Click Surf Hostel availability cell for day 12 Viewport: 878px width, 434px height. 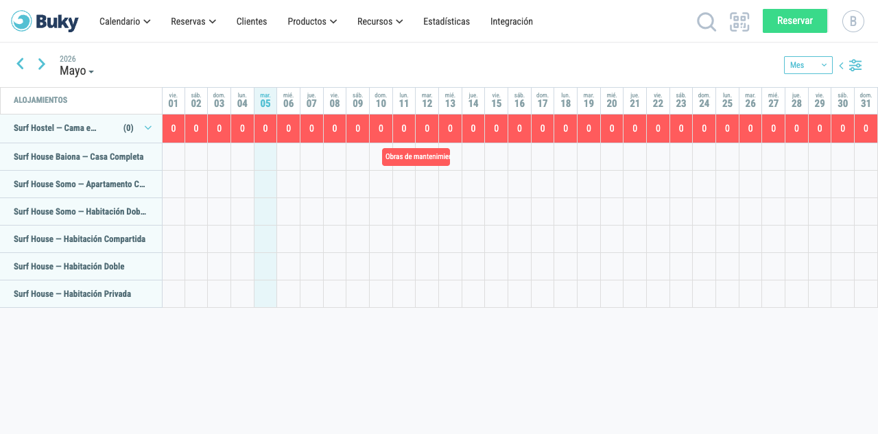pos(427,129)
